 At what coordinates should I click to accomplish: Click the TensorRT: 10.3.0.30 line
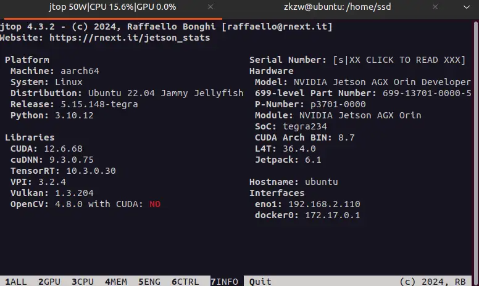pyautogui.click(x=63, y=171)
